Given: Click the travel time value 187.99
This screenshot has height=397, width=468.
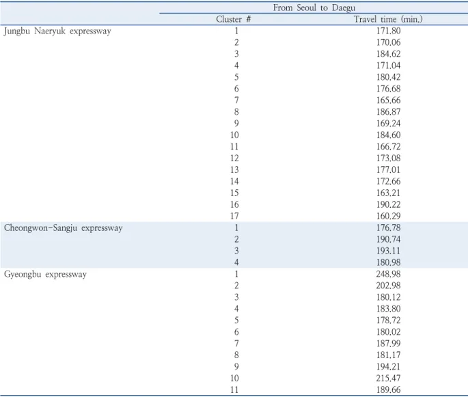Looking at the screenshot, I should (388, 344).
